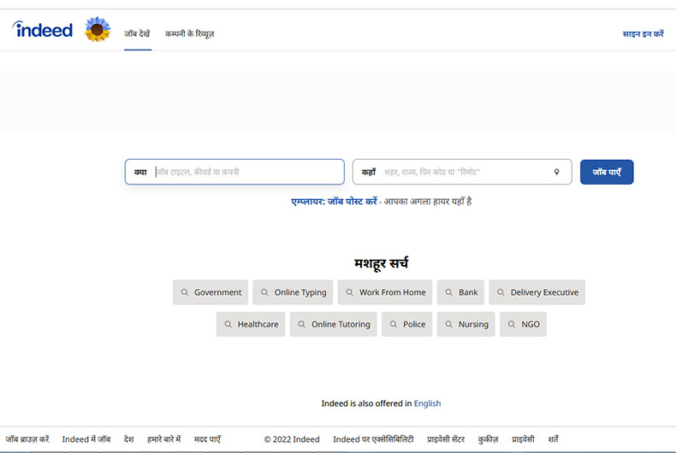Viewport: 676px width, 453px height.
Task: Click the © 2022 Indeed text
Action: pyautogui.click(x=292, y=439)
